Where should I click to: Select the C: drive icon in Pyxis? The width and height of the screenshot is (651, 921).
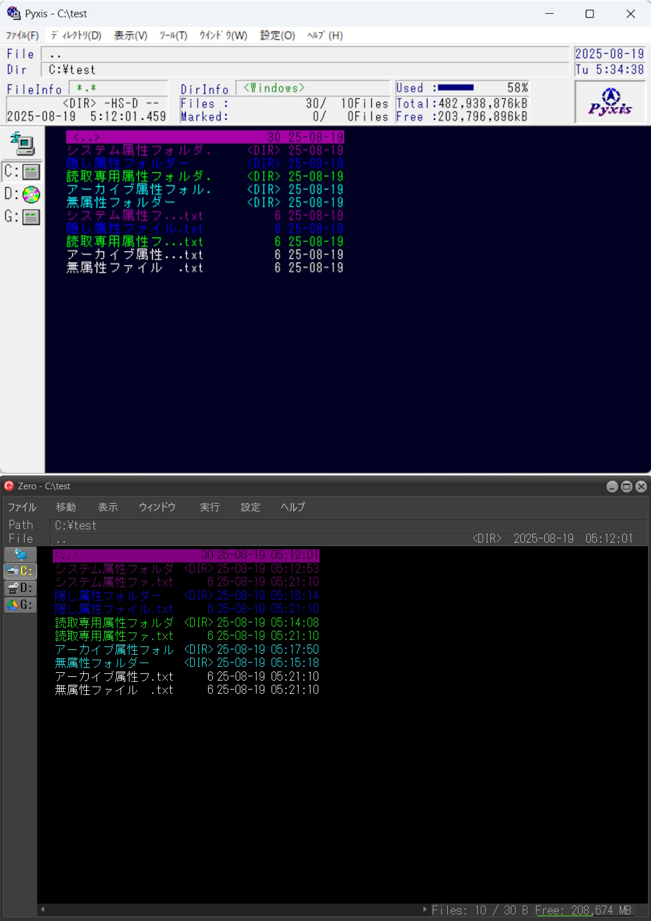pos(22,172)
